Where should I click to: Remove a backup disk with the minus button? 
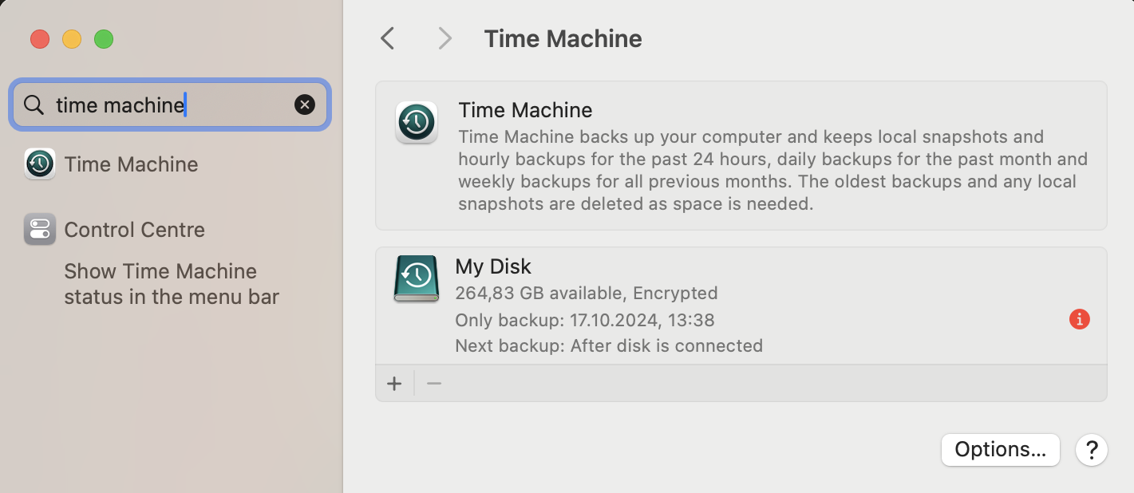point(434,384)
